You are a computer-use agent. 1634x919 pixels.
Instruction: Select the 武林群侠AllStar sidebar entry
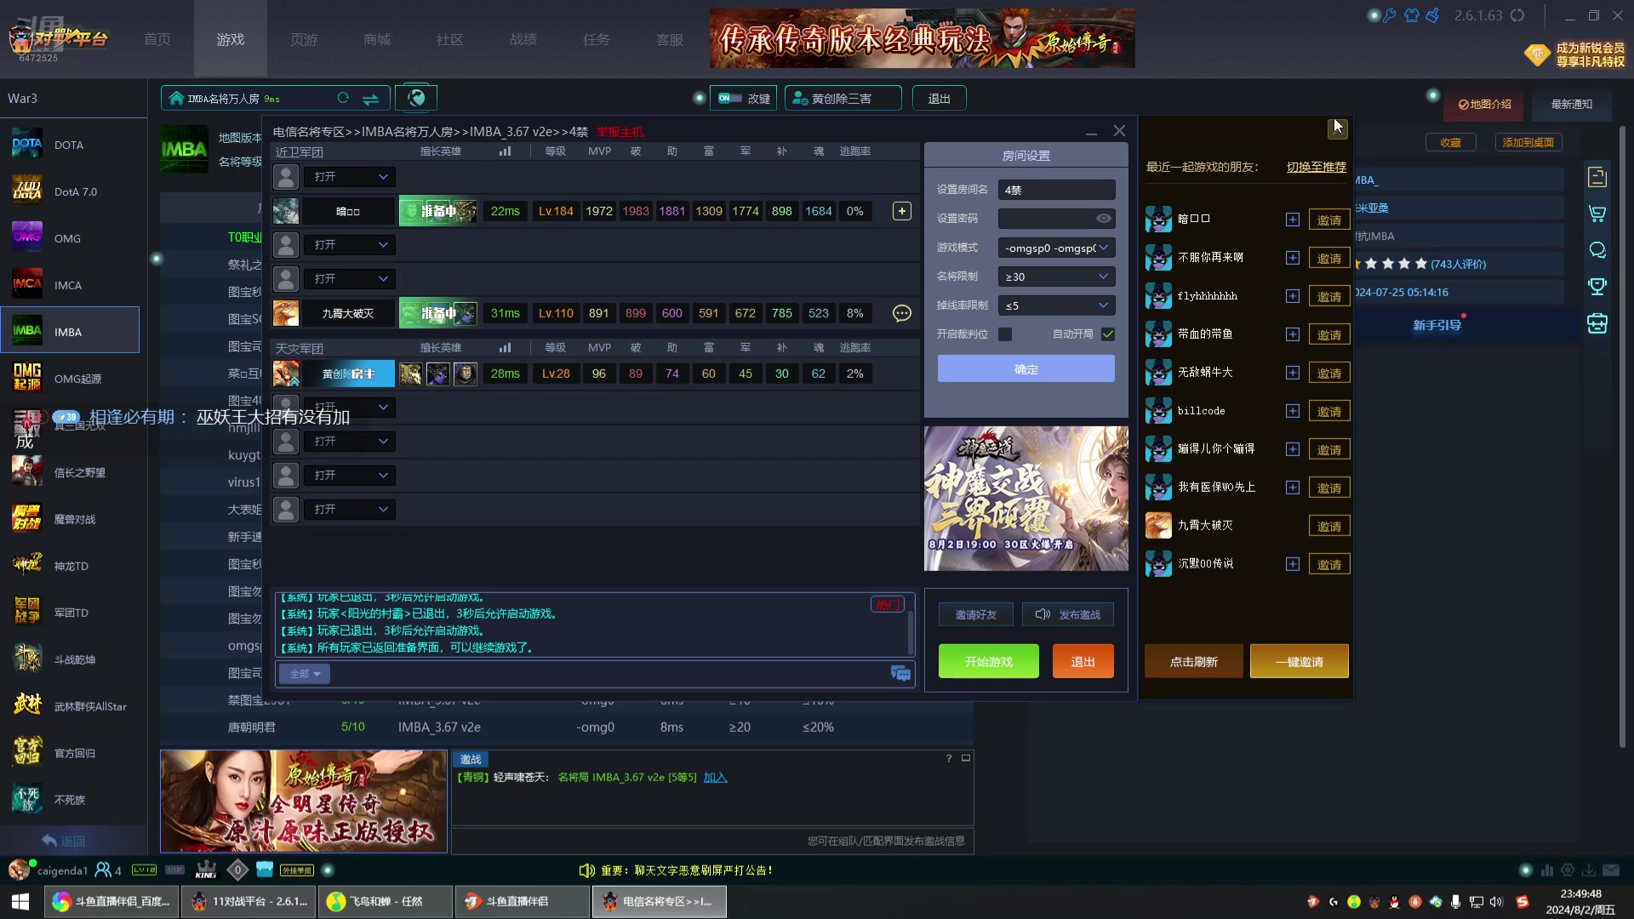point(70,706)
